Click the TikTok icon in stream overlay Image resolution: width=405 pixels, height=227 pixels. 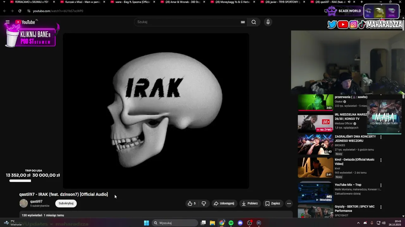362,25
